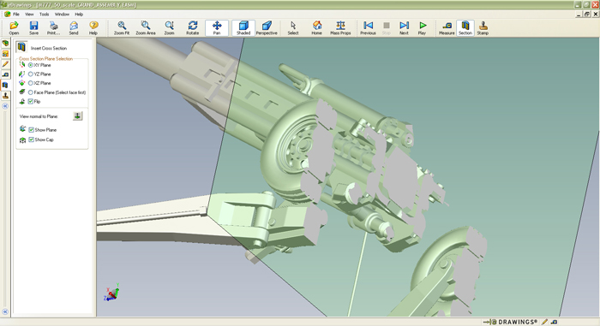
Task: Select the Zoom Area tool
Action: [146, 28]
